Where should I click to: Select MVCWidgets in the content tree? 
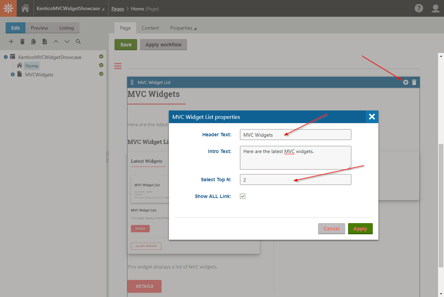[39, 75]
